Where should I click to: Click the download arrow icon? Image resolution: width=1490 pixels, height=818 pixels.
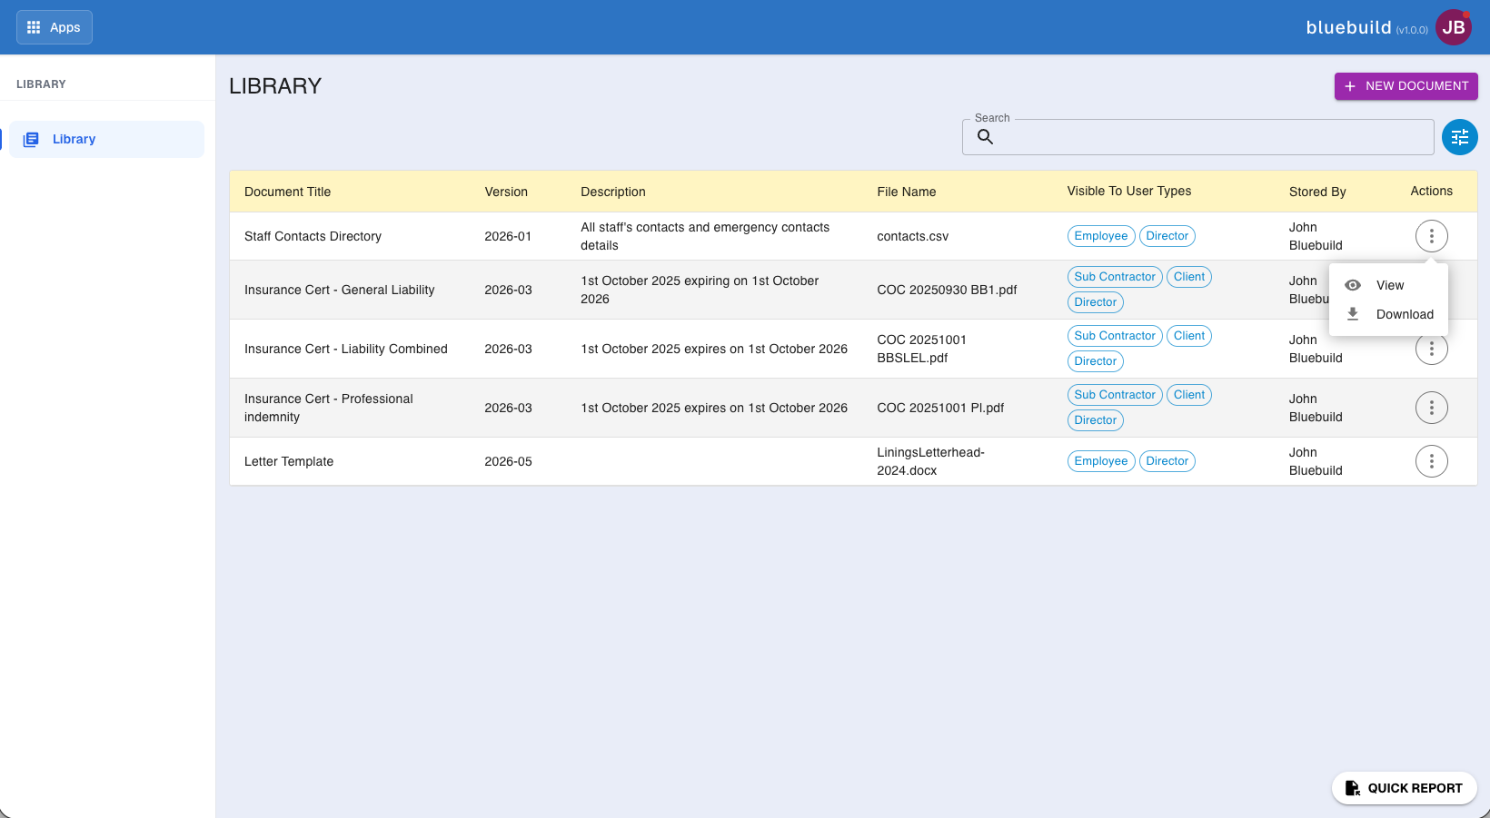1353,314
